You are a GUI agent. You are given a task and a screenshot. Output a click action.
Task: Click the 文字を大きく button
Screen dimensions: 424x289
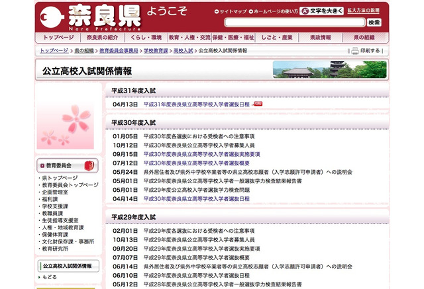321,11
